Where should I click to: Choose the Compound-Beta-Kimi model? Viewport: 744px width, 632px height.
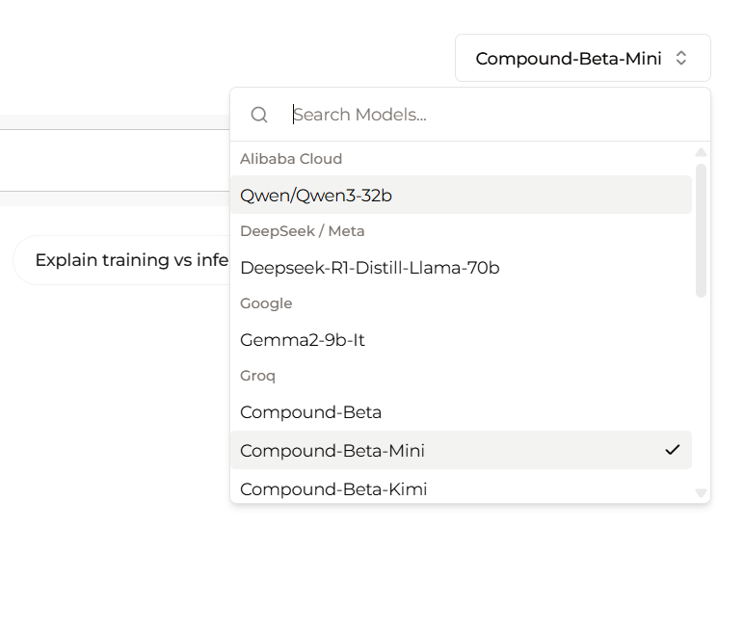pyautogui.click(x=461, y=488)
